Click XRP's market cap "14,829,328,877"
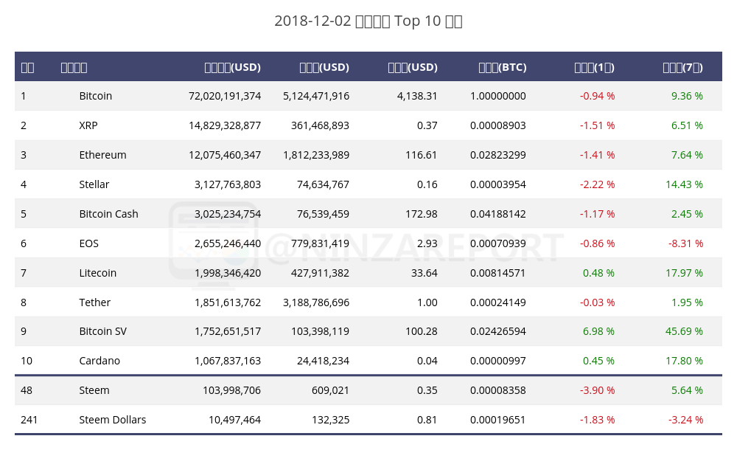This screenshot has width=737, height=450. (x=225, y=125)
